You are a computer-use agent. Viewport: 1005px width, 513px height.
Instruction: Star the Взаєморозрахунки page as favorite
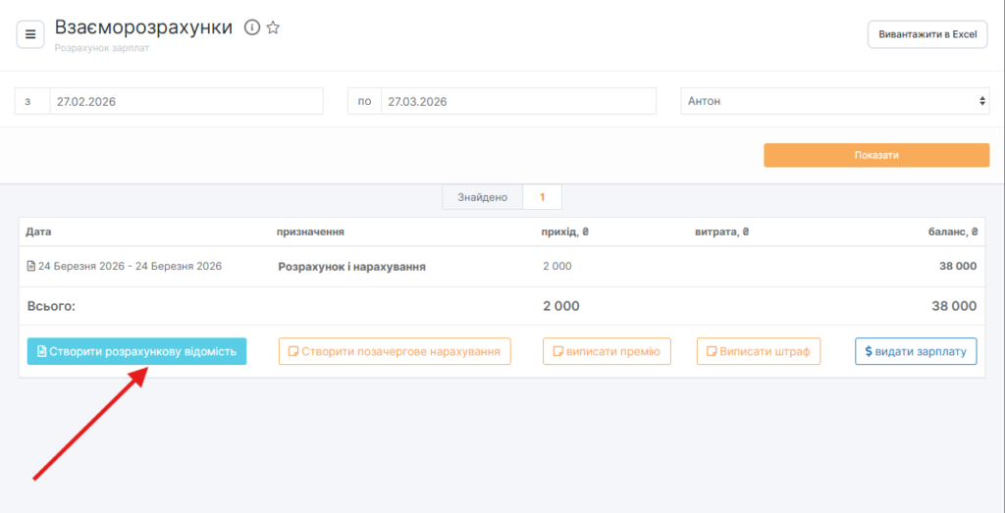point(273,28)
